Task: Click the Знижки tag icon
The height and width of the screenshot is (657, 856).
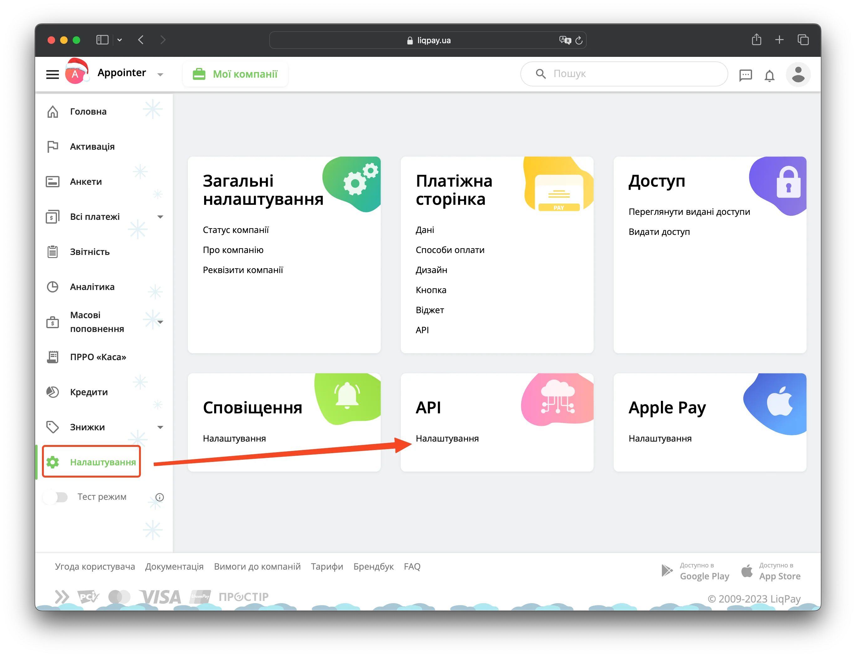Action: pyautogui.click(x=52, y=427)
